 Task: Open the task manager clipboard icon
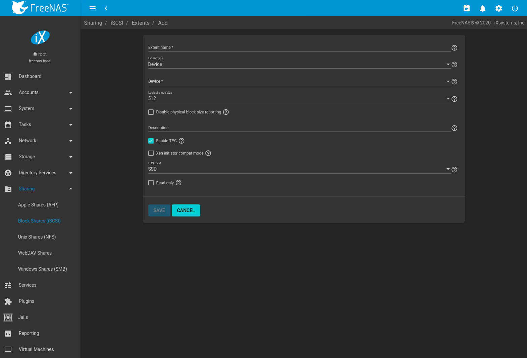pos(466,8)
